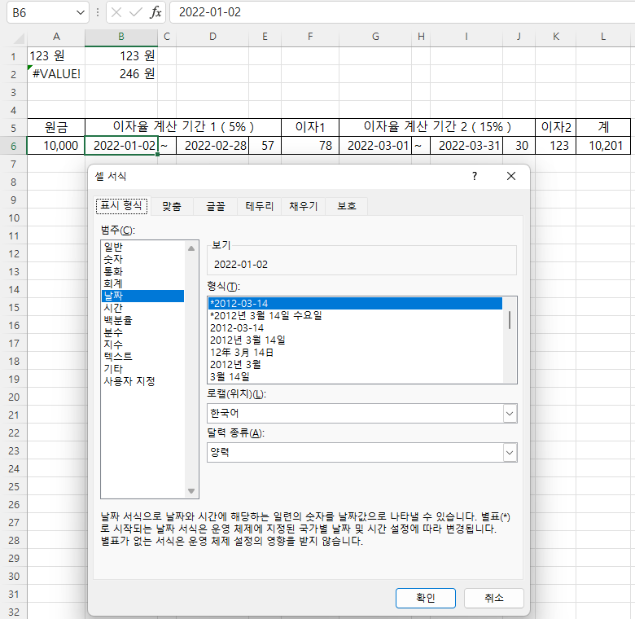
Task: Choose the 3월 14일 format
Action: 355,376
